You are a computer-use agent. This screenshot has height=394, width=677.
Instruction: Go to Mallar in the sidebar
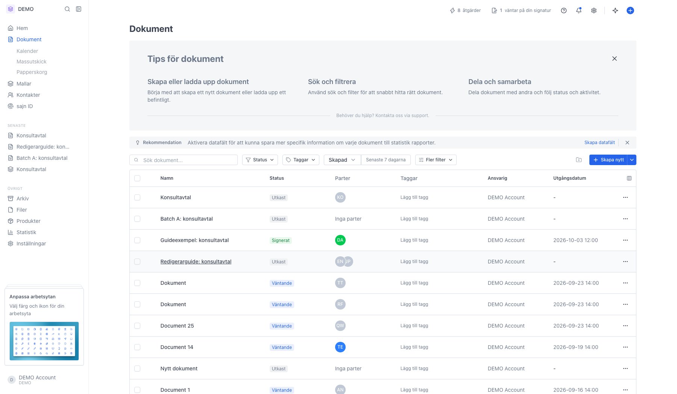pyautogui.click(x=24, y=84)
